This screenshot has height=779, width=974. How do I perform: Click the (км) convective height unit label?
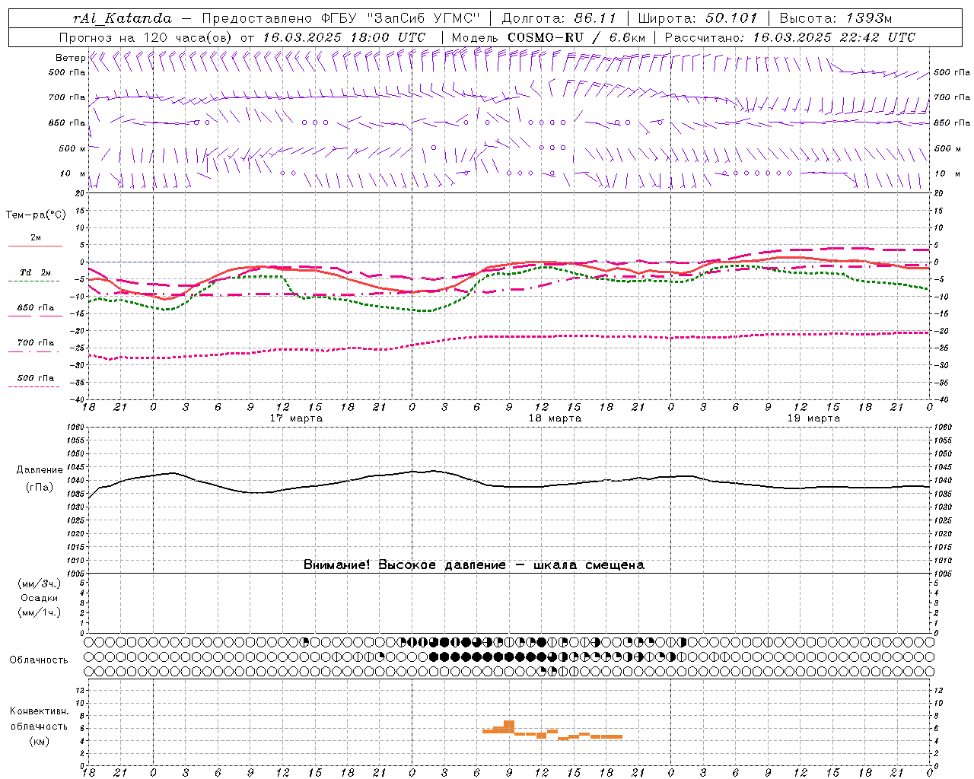tap(39, 742)
